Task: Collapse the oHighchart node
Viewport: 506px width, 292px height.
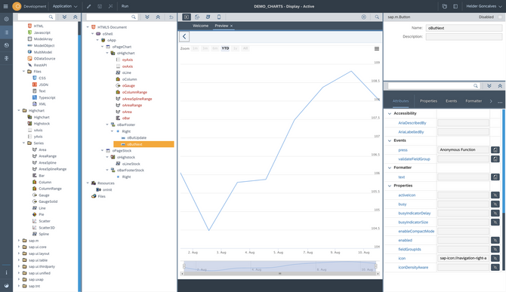Action: point(107,53)
